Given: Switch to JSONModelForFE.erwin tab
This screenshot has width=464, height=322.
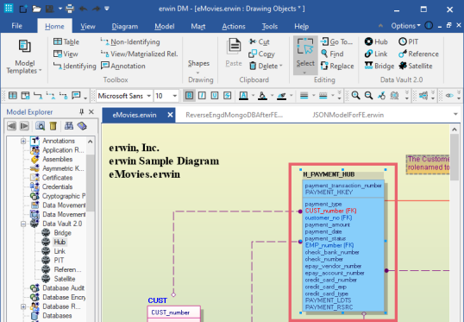Looking at the screenshot, I should [348, 115].
